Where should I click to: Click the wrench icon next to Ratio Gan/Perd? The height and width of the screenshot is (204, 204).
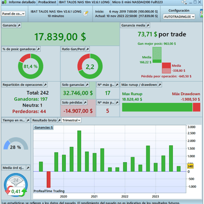(88, 49)
